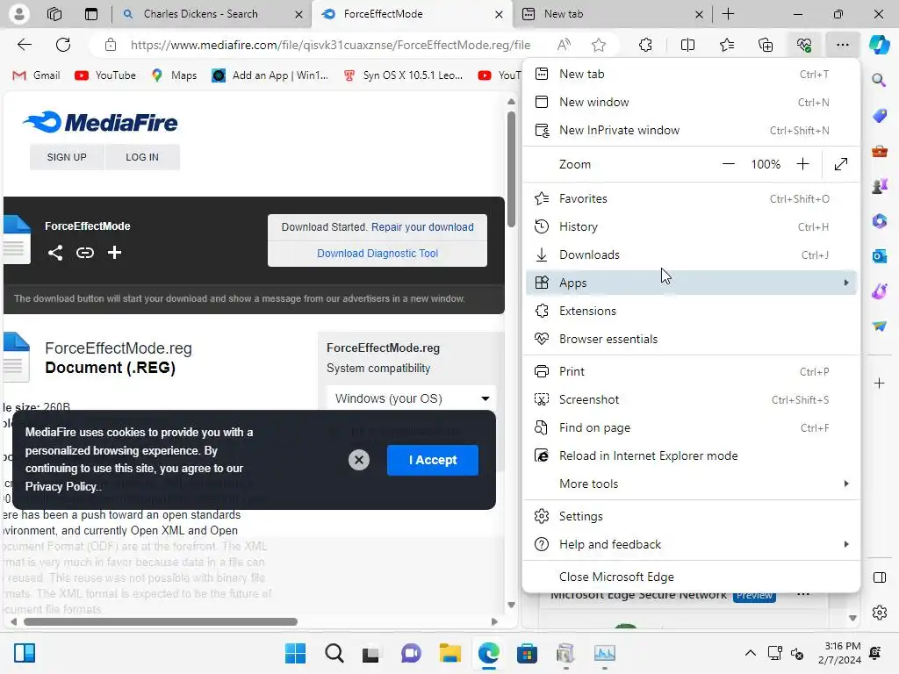Open Collections toolbar icon
Screen dimensions: 899x674
tap(766, 45)
